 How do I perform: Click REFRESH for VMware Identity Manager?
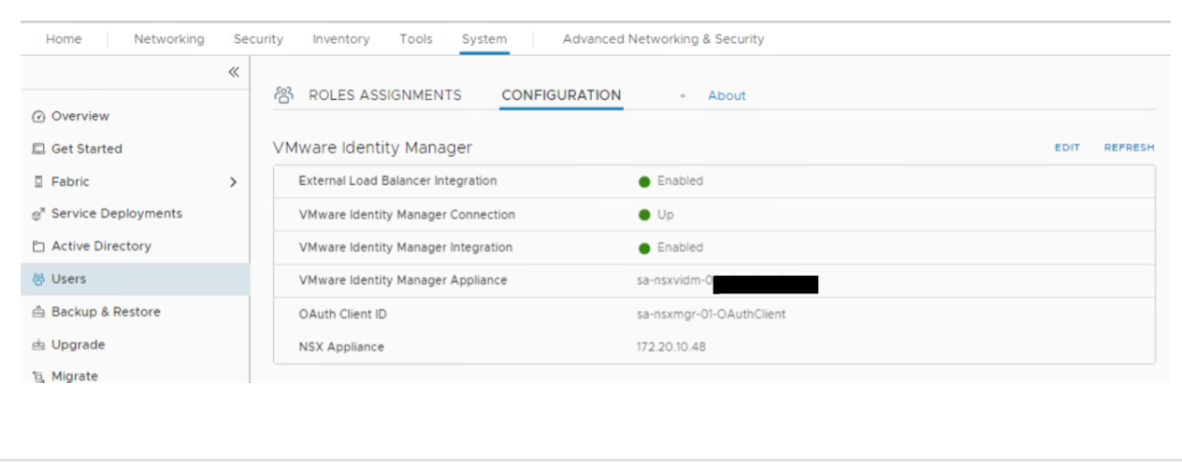(1129, 148)
